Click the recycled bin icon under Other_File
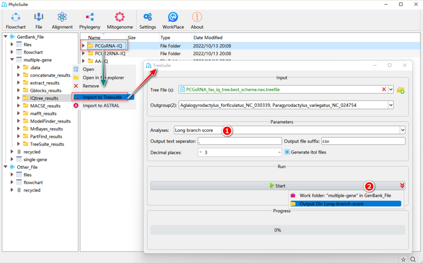 point(19,190)
